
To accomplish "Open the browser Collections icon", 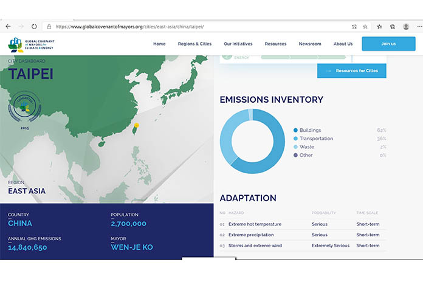I will [393, 27].
